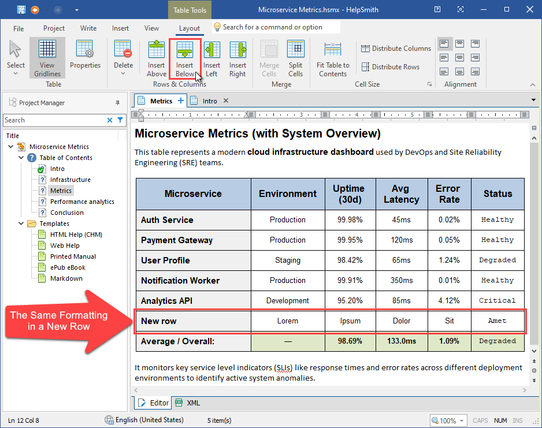Image resolution: width=542 pixels, height=428 pixels.
Task: Open the Delete dropdown in ribbon
Action: [124, 73]
